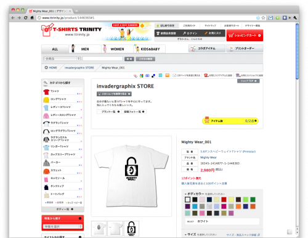Bookmark this page with the star icon

click(263, 18)
